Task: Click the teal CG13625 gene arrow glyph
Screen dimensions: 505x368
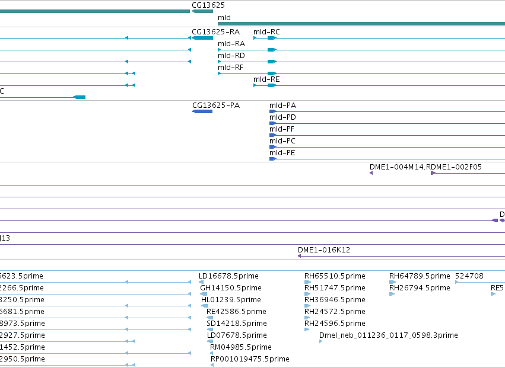Action: click(x=202, y=11)
